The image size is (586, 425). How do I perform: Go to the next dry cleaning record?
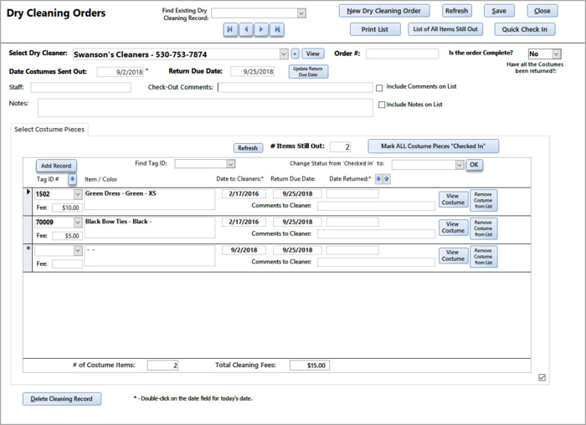261,29
